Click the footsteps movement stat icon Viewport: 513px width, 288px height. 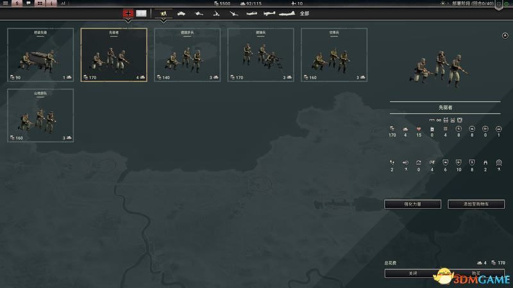[x=392, y=163]
